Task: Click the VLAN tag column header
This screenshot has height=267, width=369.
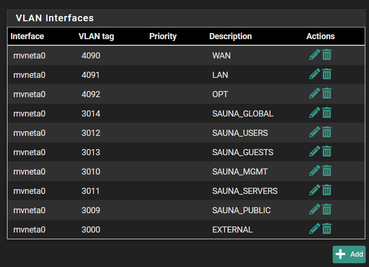Action: [96, 36]
